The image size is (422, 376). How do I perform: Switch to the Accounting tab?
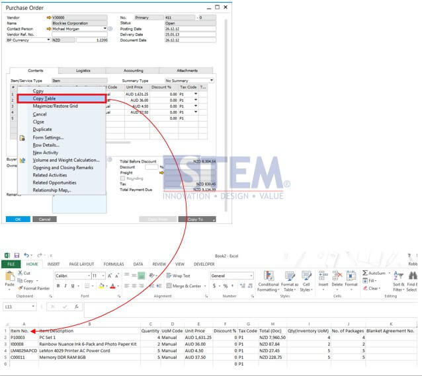[x=133, y=71]
